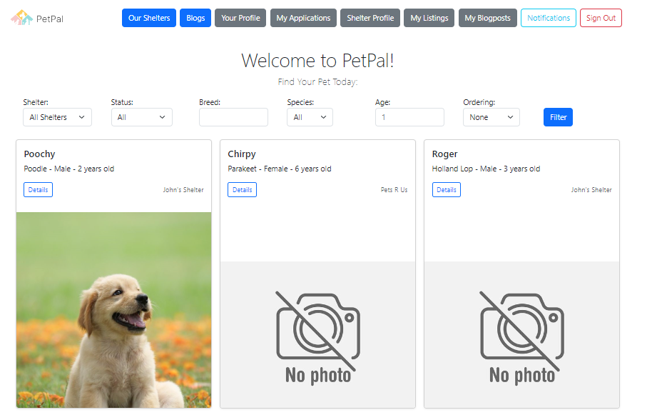Focus the Breed input field

(233, 117)
